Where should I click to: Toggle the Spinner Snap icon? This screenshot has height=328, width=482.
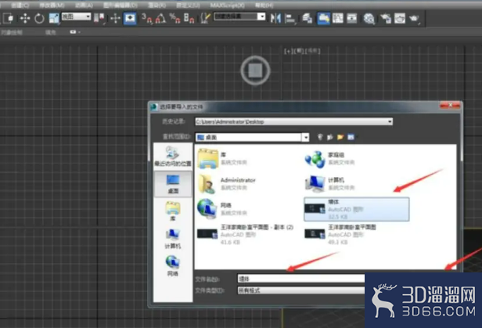[x=189, y=19]
